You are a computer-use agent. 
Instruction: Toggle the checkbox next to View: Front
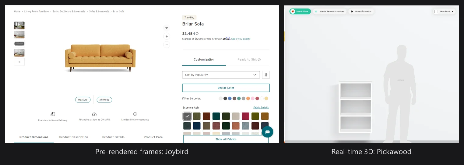[x=436, y=12]
